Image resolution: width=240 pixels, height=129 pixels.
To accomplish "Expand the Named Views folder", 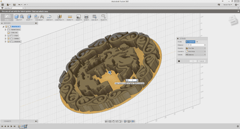I will [x=6, y=30].
